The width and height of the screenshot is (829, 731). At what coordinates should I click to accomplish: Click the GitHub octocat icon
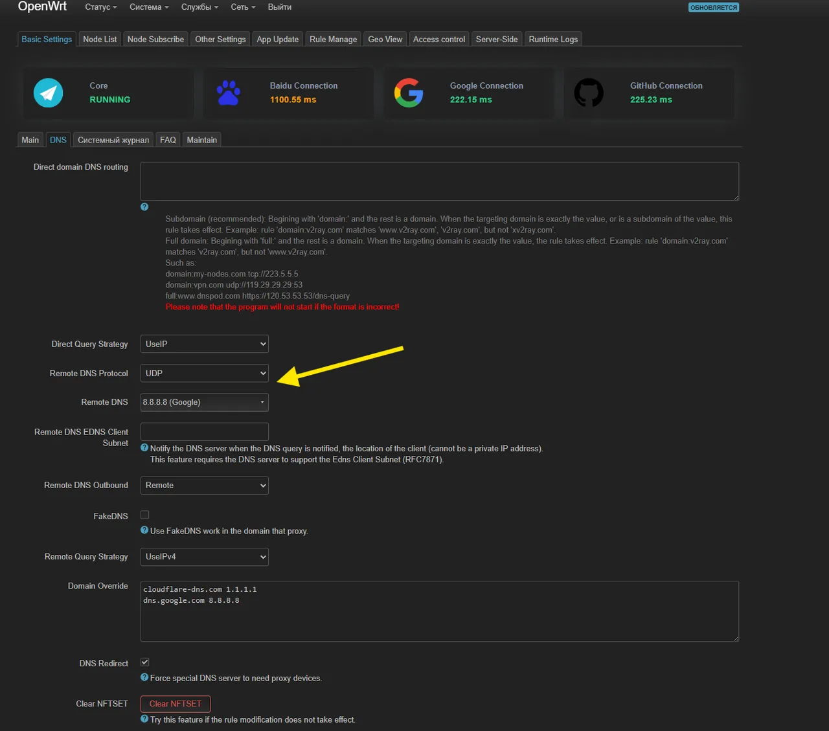pos(589,93)
